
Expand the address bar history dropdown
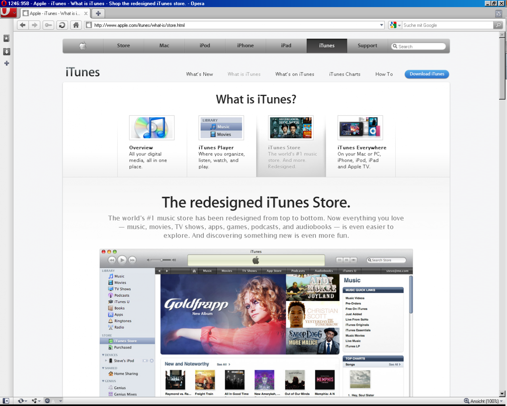(x=381, y=25)
